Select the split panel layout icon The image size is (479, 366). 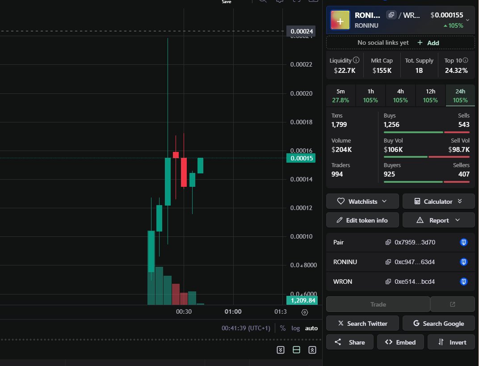(x=296, y=350)
